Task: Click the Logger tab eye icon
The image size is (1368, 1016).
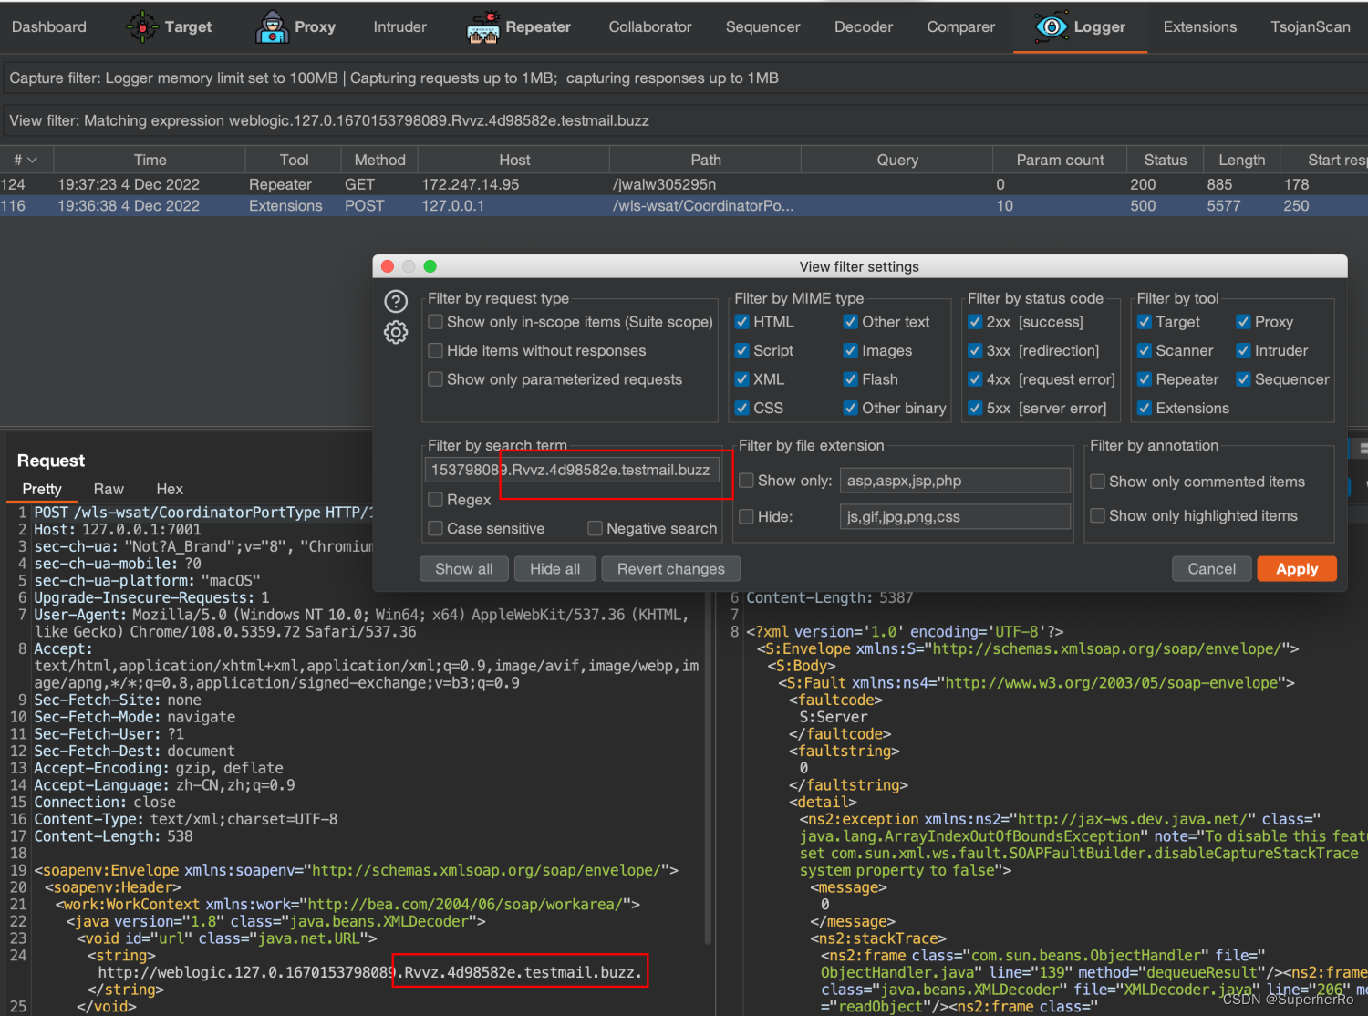Action: tap(1052, 26)
